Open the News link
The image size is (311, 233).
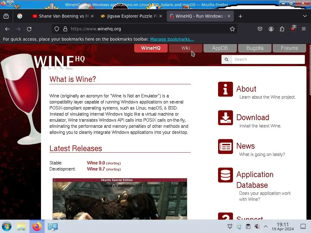click(x=245, y=146)
